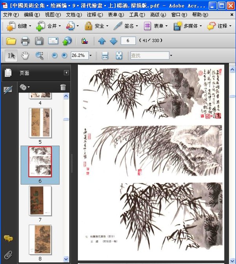Click the zoom in plus button
This screenshot has height=264, width=236.
click(64, 55)
